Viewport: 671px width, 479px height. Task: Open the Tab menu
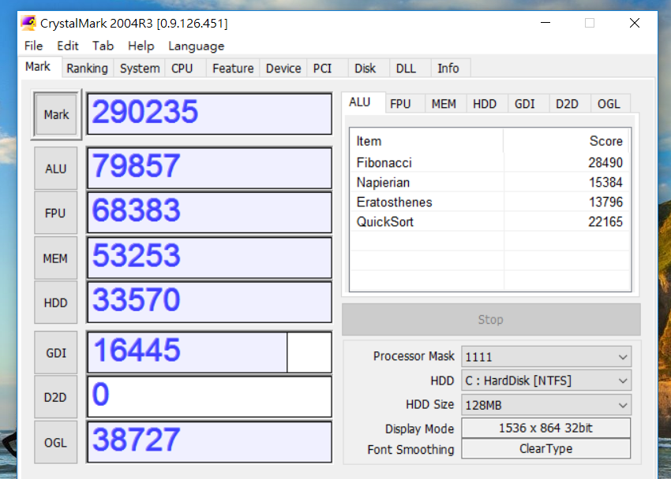coord(103,46)
